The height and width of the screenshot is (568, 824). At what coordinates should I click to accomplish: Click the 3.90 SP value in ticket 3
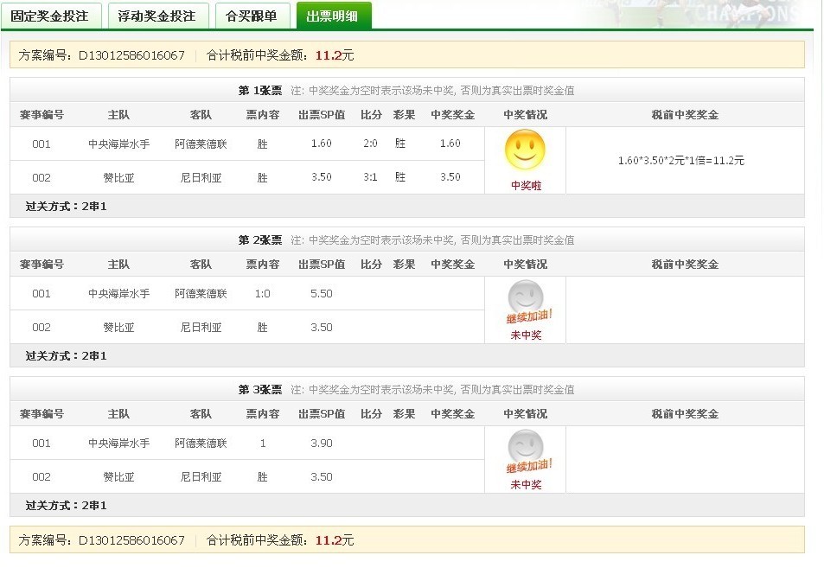(x=321, y=444)
